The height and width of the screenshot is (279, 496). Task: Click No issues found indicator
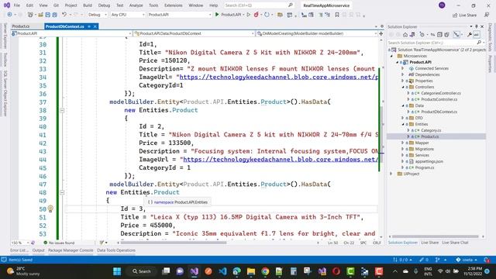point(59,243)
